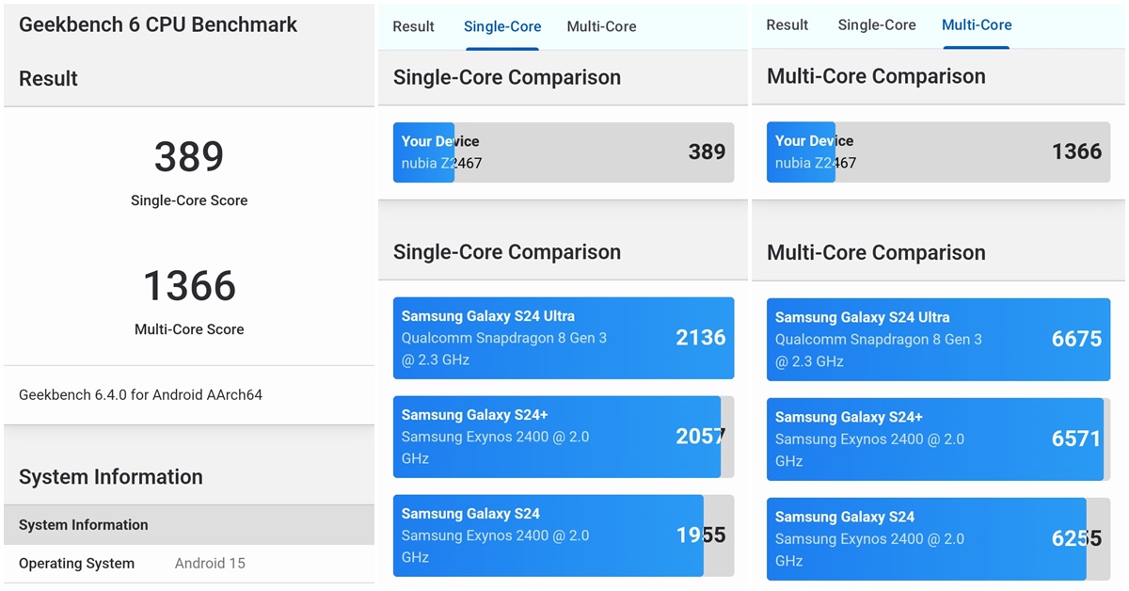Tap Galaxy S24 bar scoring 6255
Viewport: 1129px width, 591px height.
pos(937,538)
